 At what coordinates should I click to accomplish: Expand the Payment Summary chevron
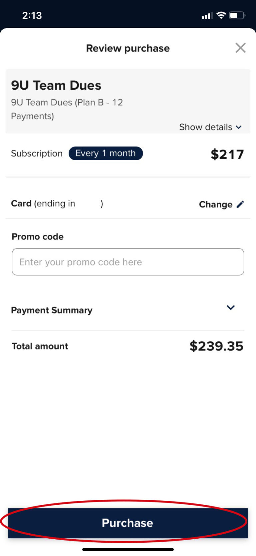pyautogui.click(x=231, y=308)
